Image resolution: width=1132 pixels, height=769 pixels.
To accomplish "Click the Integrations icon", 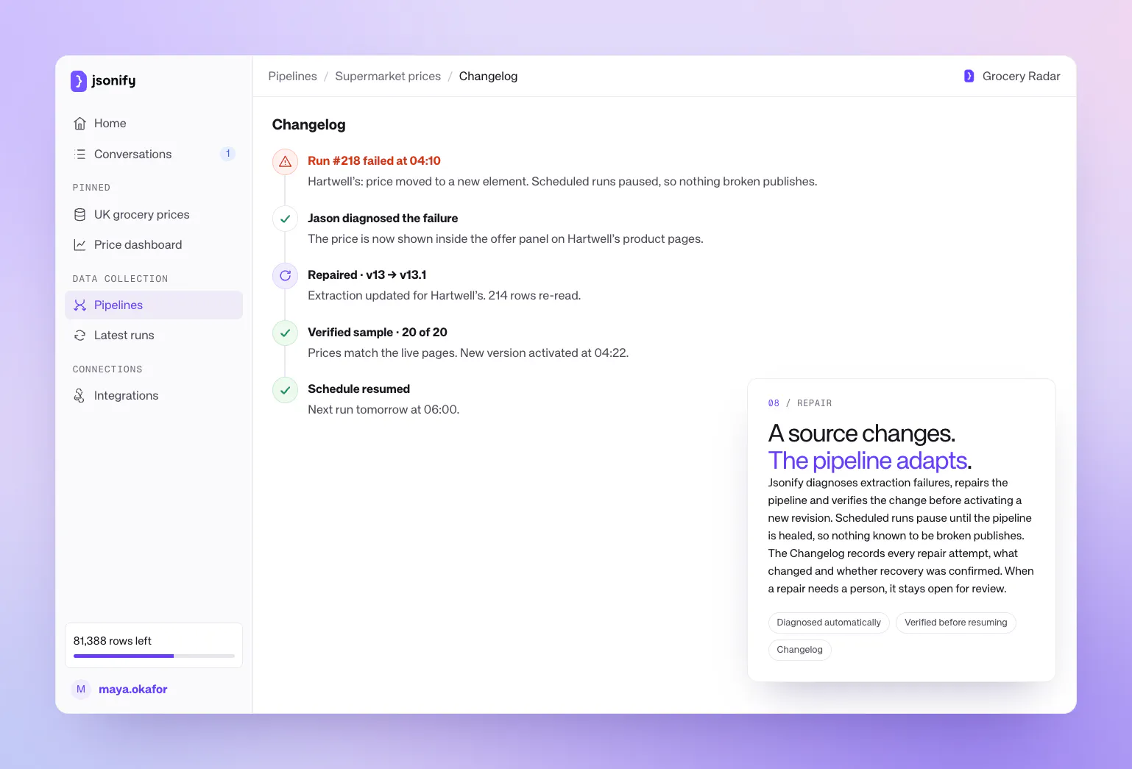I will [x=80, y=396].
